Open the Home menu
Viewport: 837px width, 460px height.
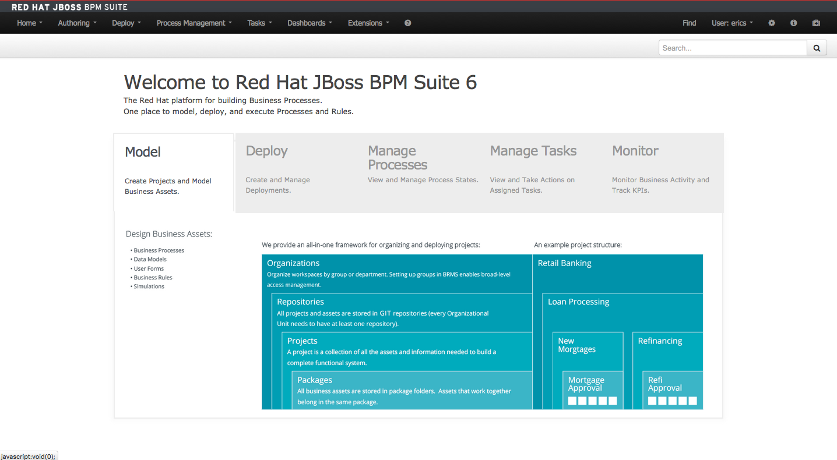(29, 23)
